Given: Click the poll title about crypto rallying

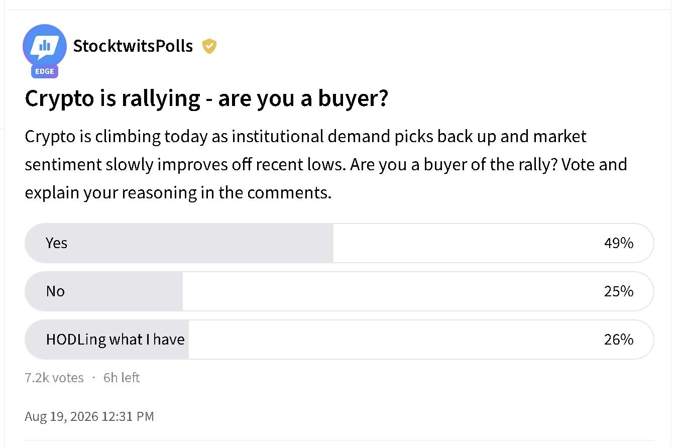Looking at the screenshot, I should 206,99.
